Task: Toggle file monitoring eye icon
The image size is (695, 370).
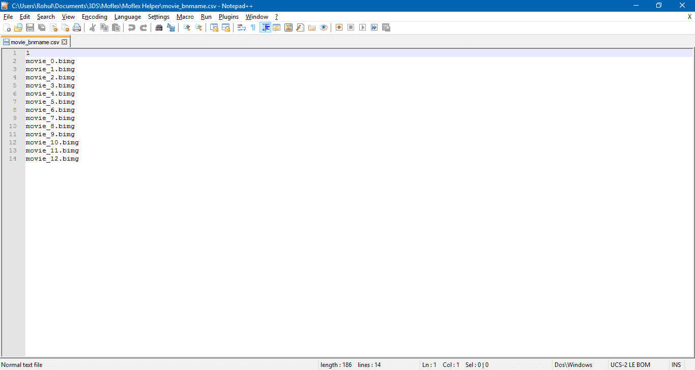Action: (324, 27)
